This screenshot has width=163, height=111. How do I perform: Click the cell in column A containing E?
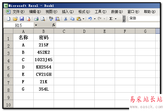point(23,74)
